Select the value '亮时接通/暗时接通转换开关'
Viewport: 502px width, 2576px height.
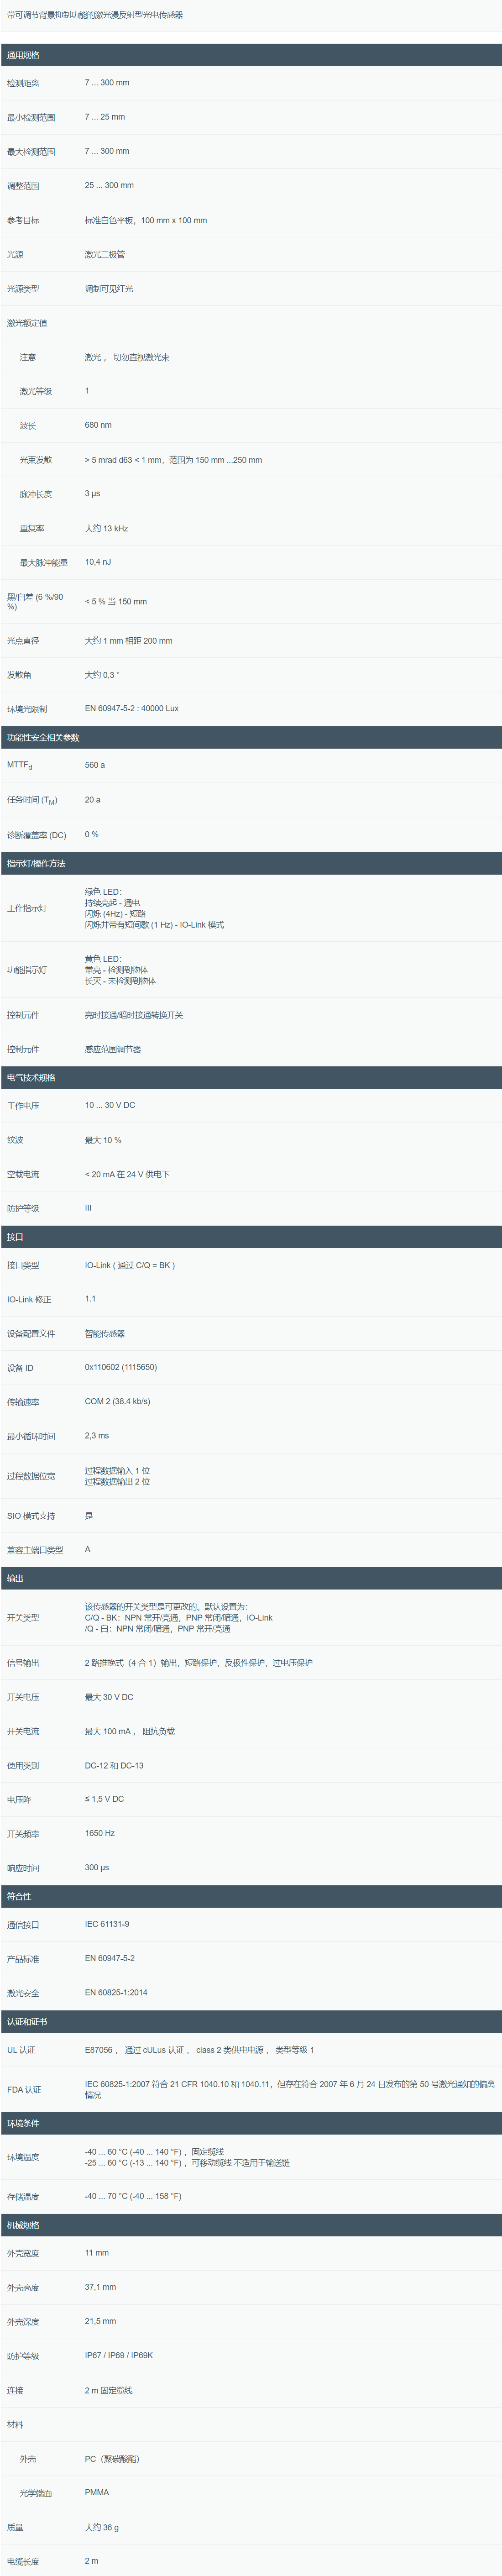click(x=134, y=1015)
